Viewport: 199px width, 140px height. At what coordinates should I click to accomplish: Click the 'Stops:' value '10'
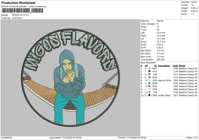click(x=158, y=27)
